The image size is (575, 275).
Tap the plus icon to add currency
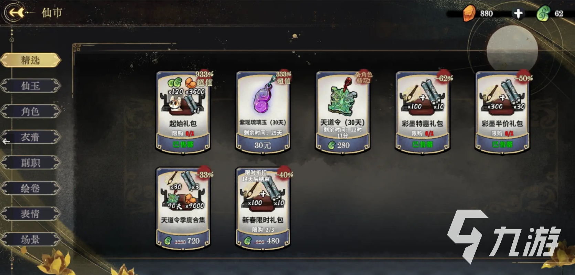point(518,13)
